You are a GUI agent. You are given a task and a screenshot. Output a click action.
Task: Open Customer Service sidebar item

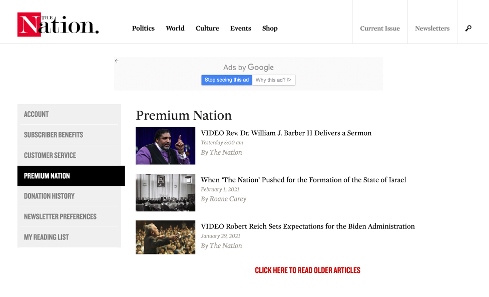click(x=69, y=155)
